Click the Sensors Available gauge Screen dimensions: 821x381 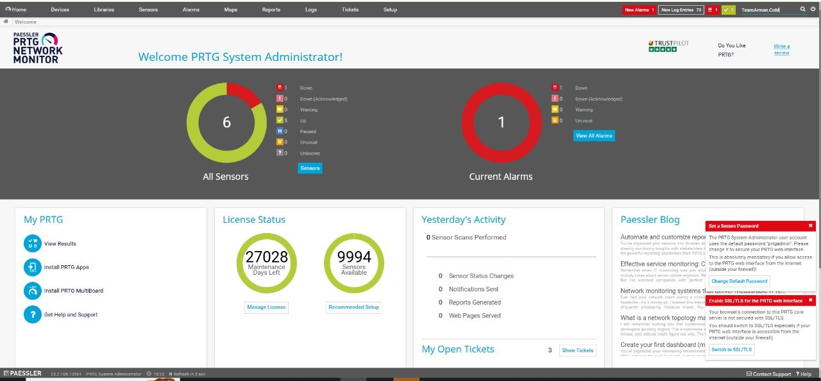pos(353,263)
